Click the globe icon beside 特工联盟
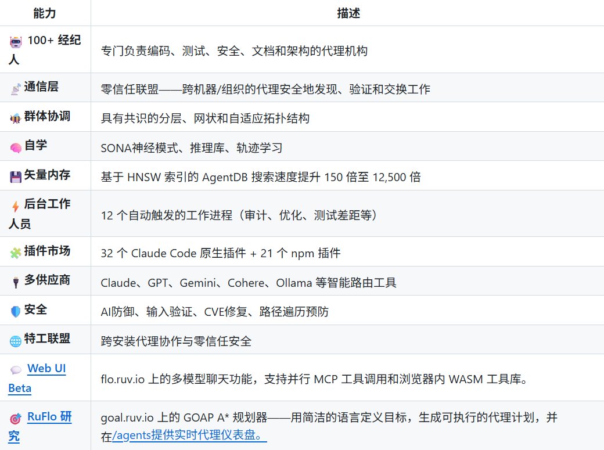The image size is (604, 450). click(x=16, y=341)
